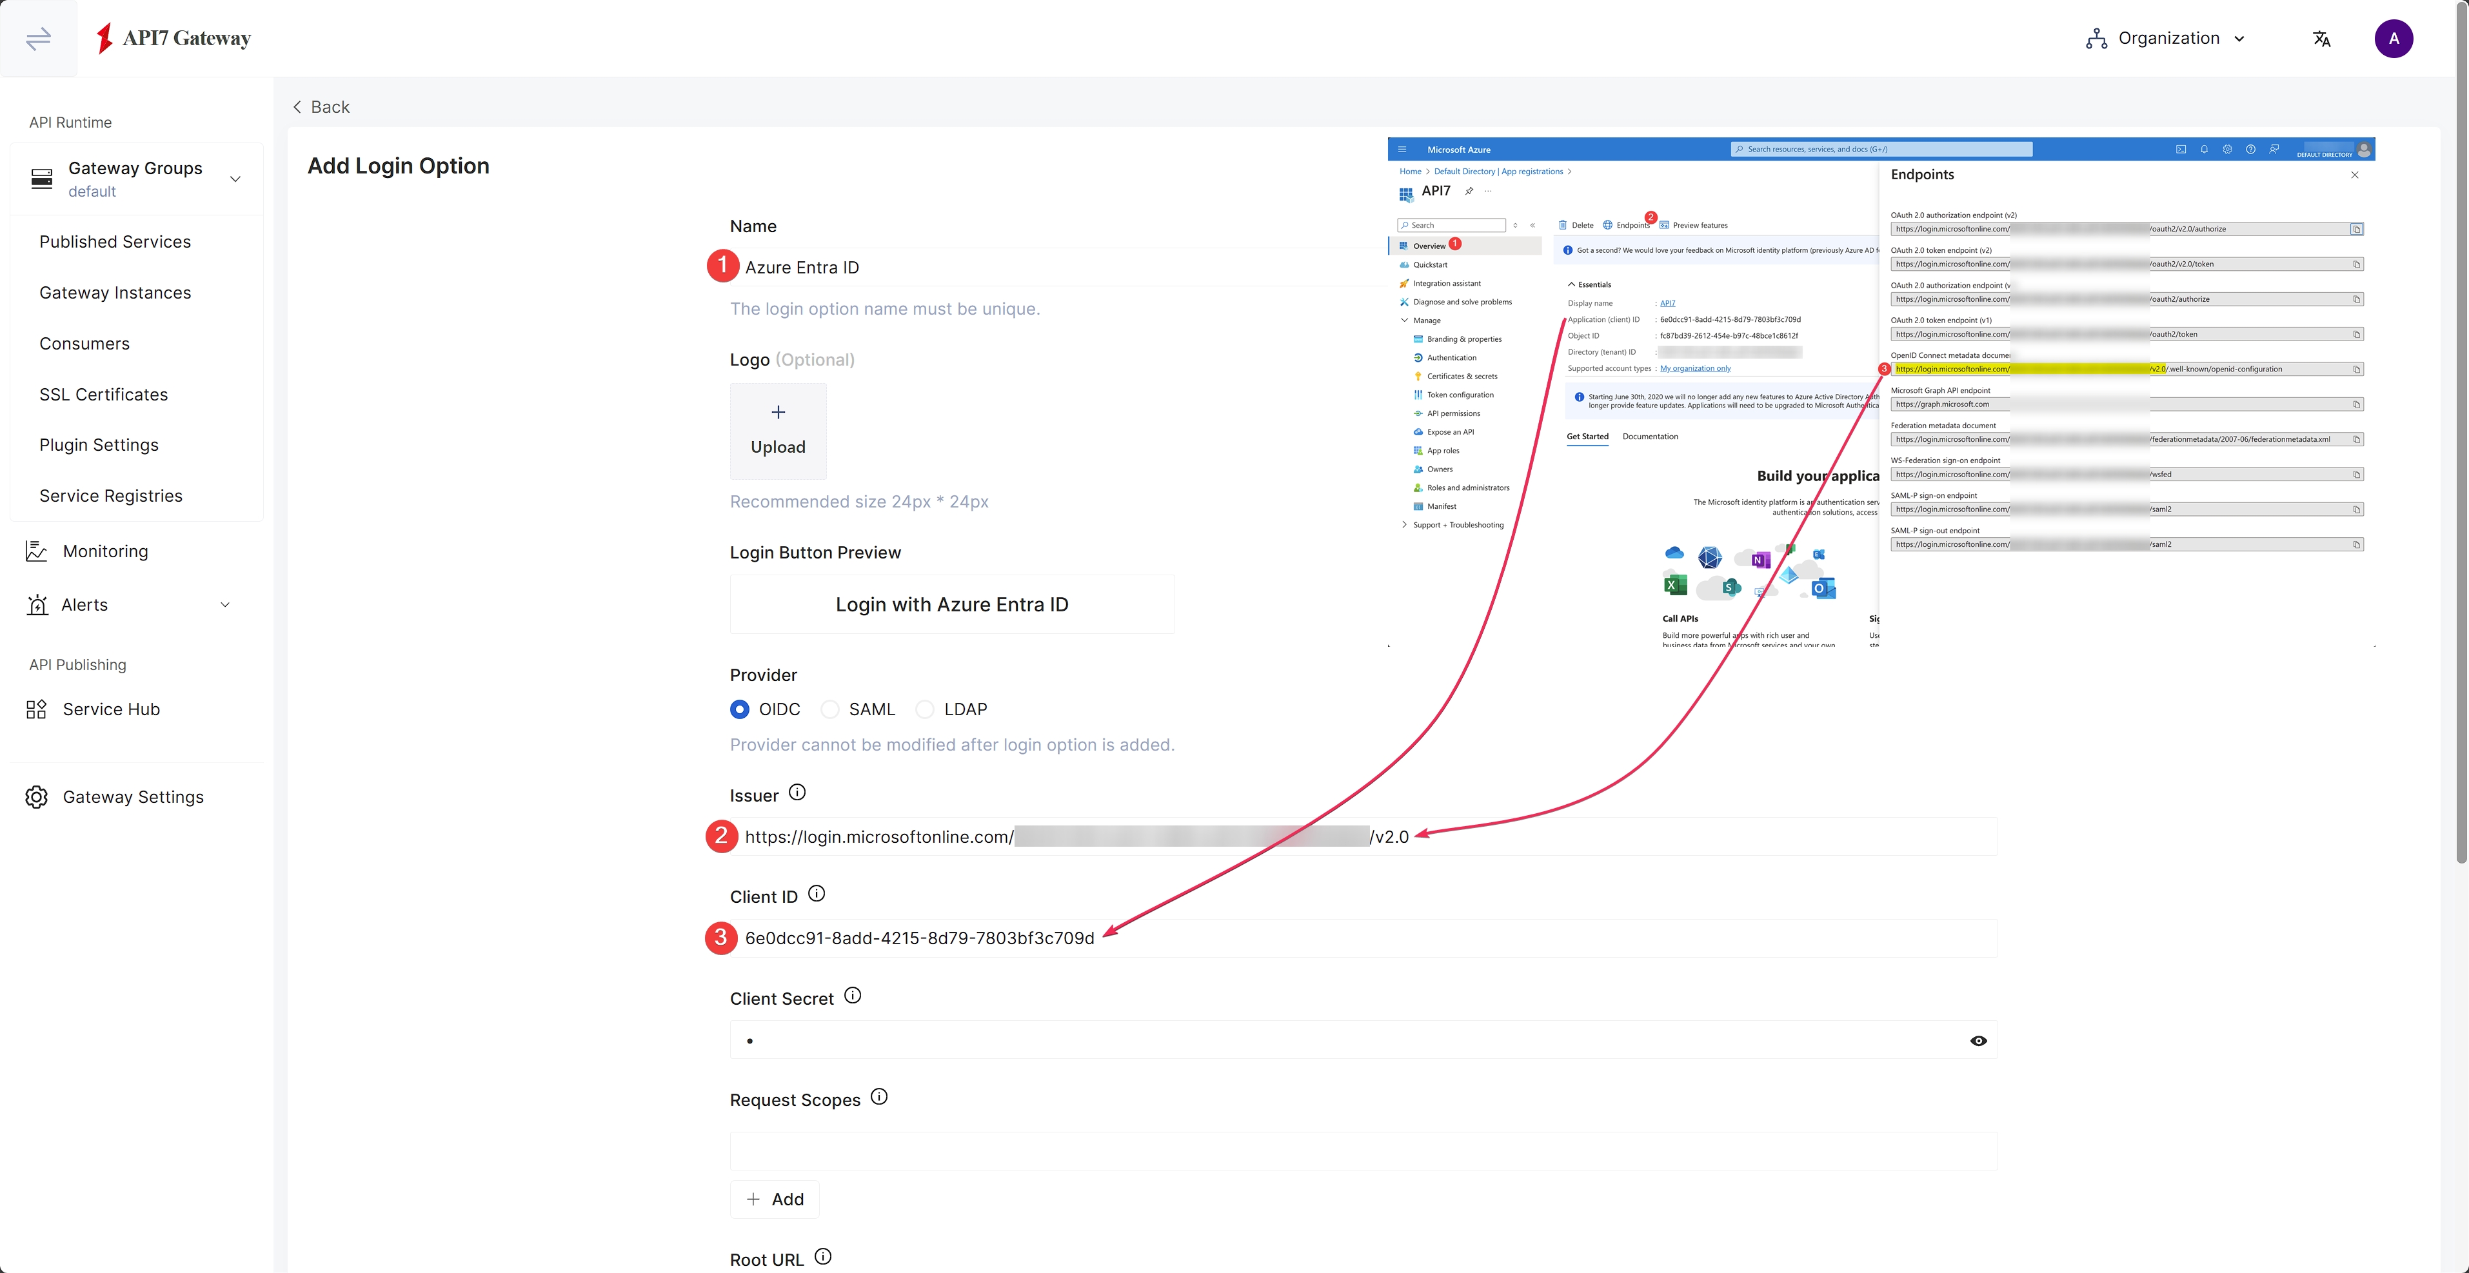Image resolution: width=2469 pixels, height=1273 pixels.
Task: Show Client ID info icon
Action: [817, 893]
